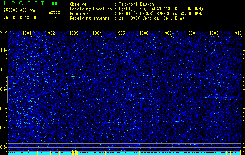
Task: Click the meteor label text
Action: 55,12
